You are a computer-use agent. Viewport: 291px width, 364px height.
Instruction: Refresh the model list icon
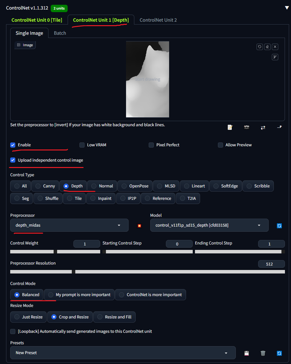(x=279, y=226)
